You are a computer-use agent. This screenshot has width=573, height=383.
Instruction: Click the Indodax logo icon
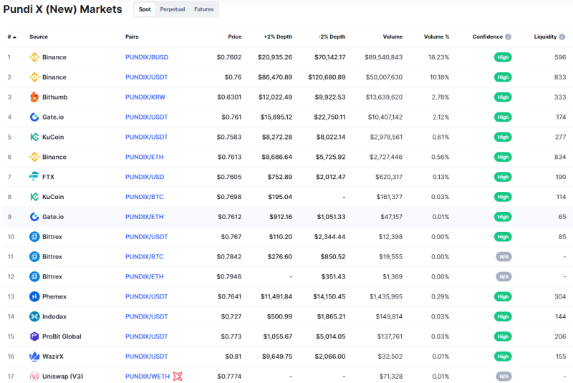34,316
